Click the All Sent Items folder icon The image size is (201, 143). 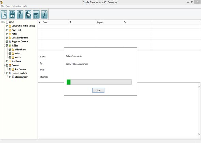[13, 50]
